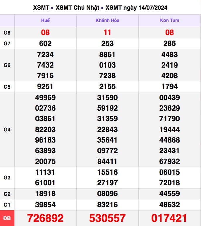Select Khánh Hòa G4 number 22843

(107, 129)
